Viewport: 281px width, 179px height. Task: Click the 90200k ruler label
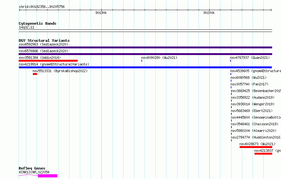[209, 13]
